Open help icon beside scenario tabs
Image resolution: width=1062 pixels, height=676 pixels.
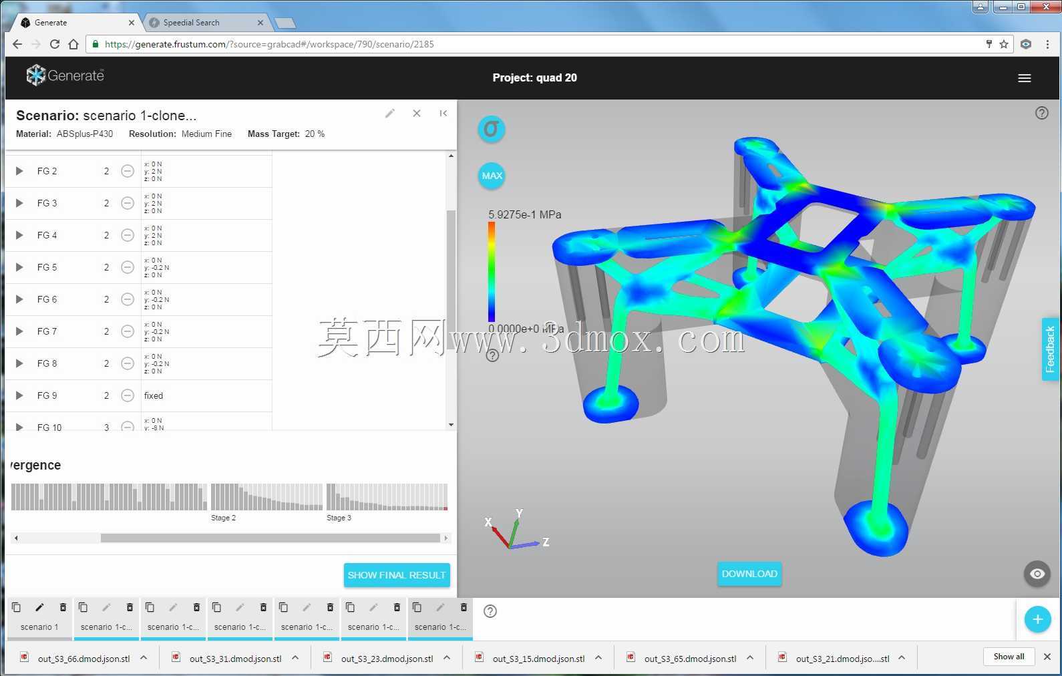tap(490, 611)
